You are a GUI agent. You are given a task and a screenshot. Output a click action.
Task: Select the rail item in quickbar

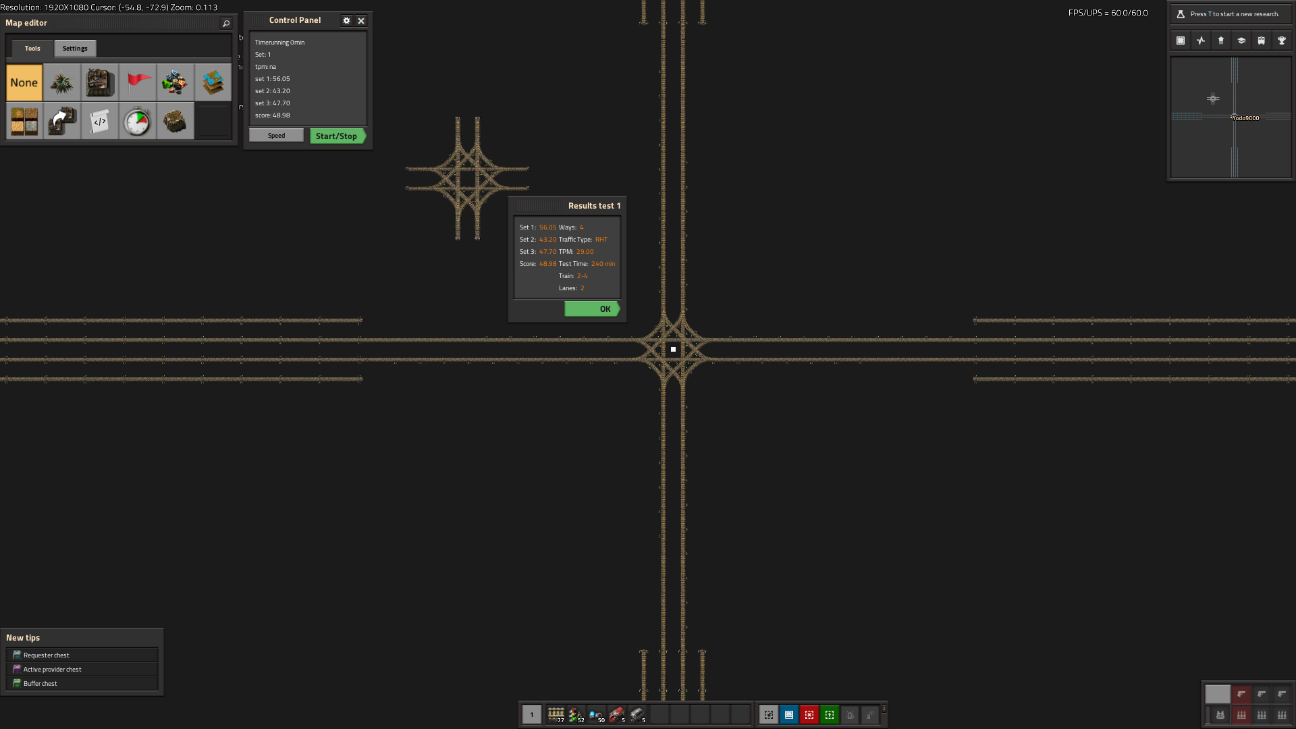pos(556,714)
